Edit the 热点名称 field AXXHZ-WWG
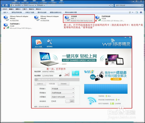 [x=52, y=72]
